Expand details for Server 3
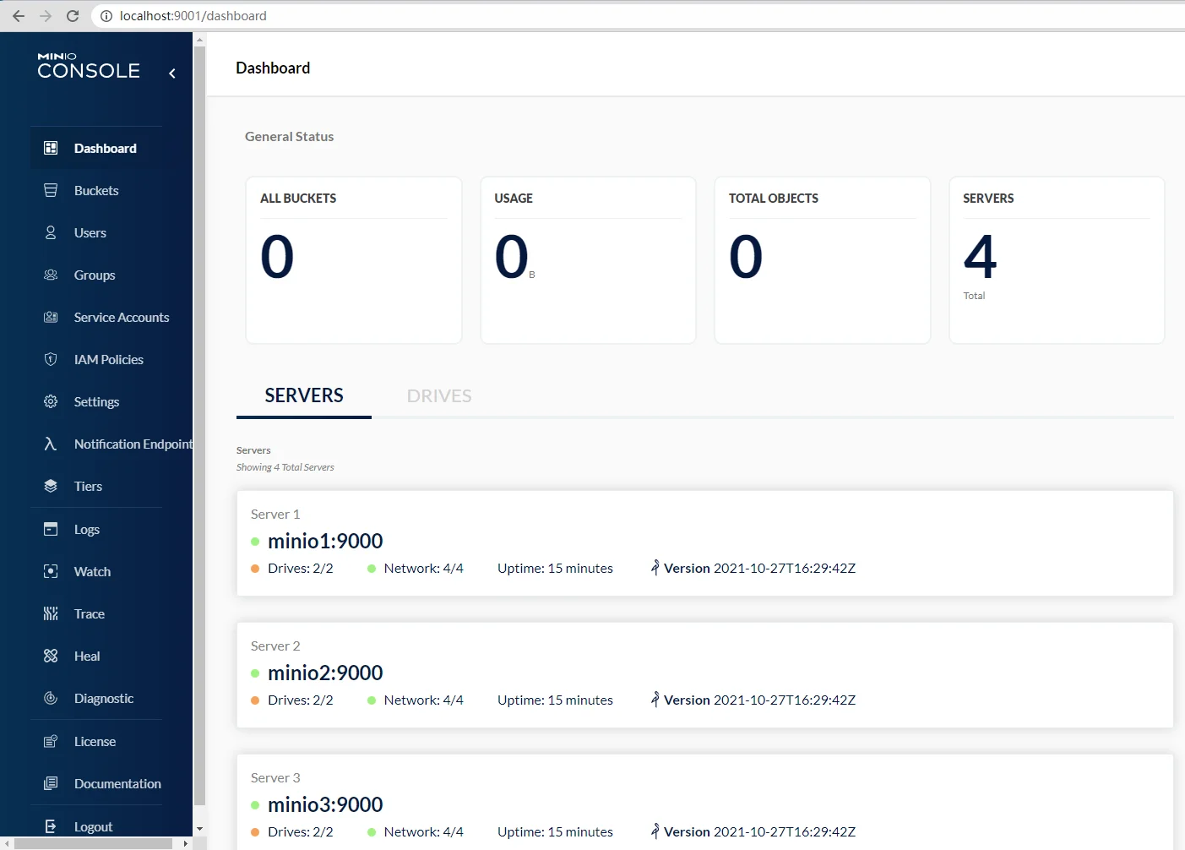Image resolution: width=1185 pixels, height=850 pixels. pyautogui.click(x=705, y=803)
